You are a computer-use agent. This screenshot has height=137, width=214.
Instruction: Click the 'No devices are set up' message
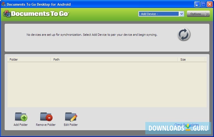pyautogui.click(x=92, y=35)
